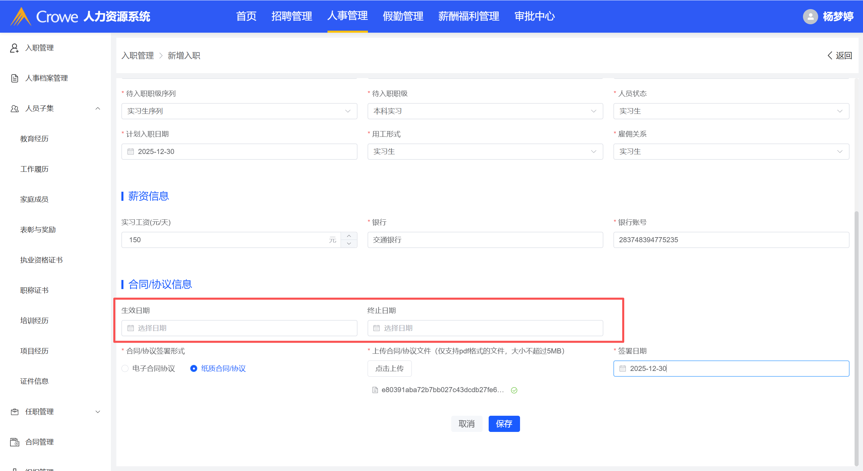Click calendar icon in 终止日期 field

click(x=376, y=328)
